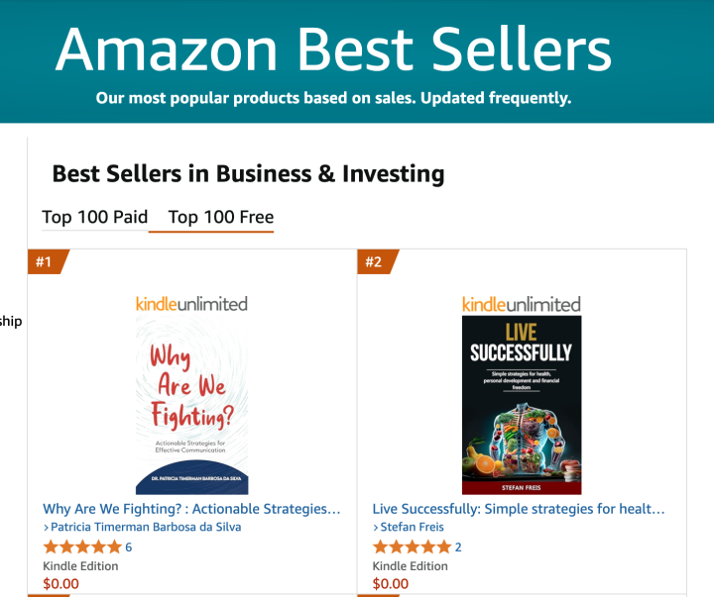Viewport: 714px width, 597px height.
Task: Open the Live Successfully book cover
Action: (x=522, y=405)
